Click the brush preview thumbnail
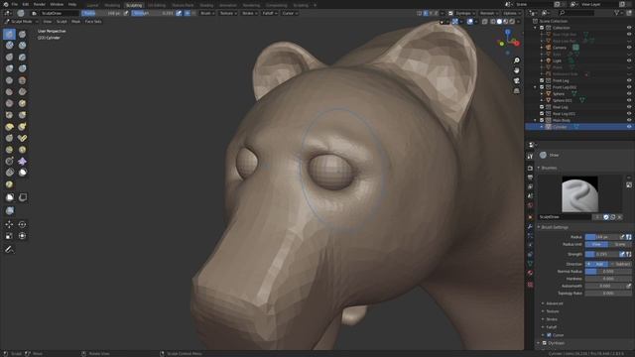635x357 pixels. point(579,194)
